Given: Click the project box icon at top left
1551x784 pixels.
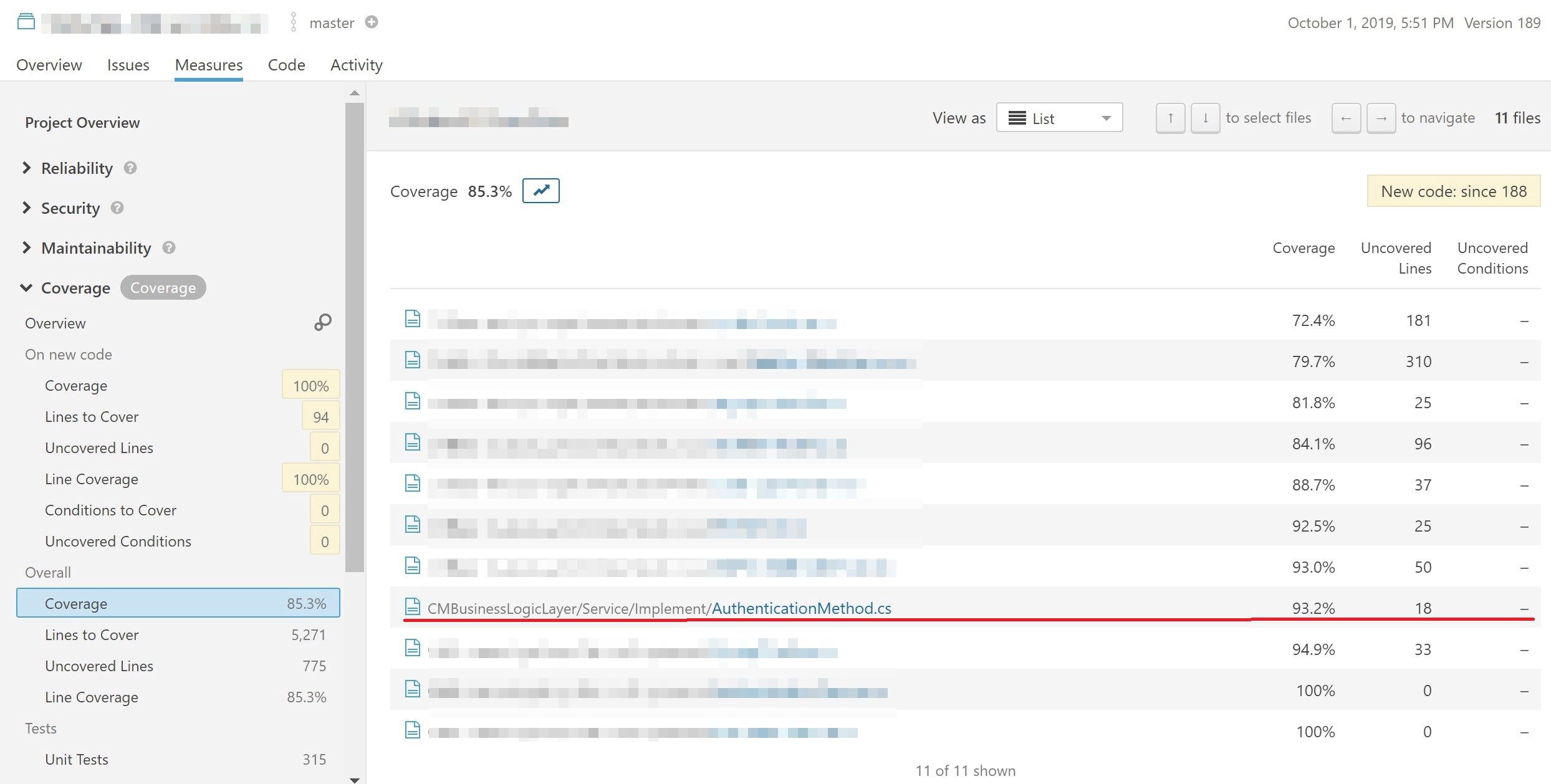Looking at the screenshot, I should click(26, 22).
